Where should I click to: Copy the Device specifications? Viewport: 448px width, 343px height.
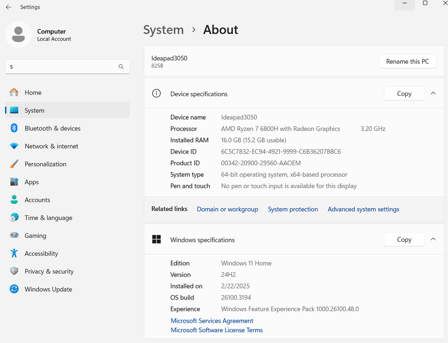[x=404, y=94]
